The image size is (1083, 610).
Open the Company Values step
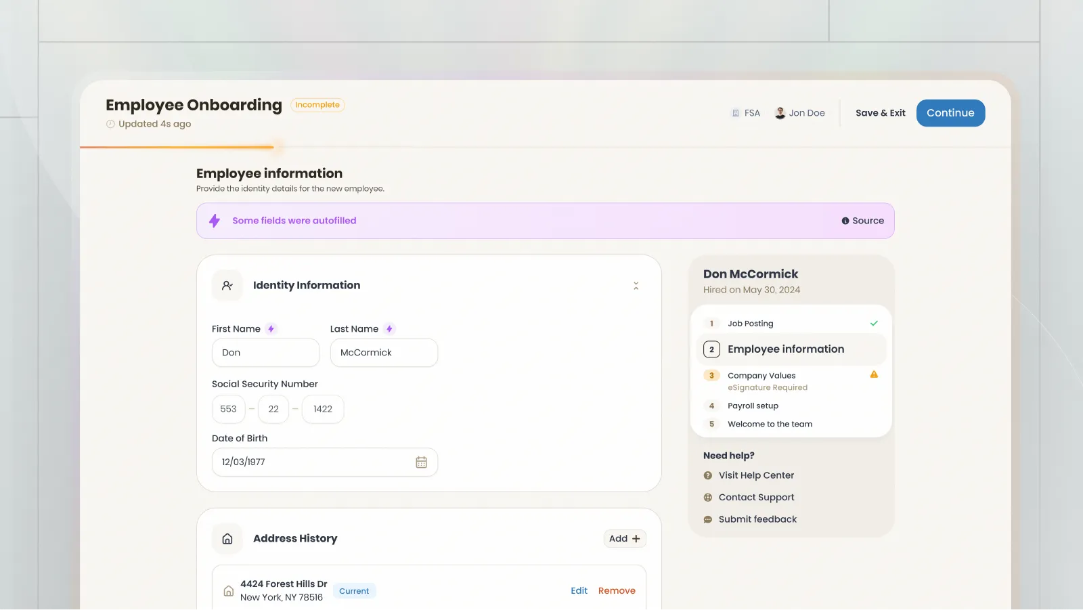click(791, 381)
